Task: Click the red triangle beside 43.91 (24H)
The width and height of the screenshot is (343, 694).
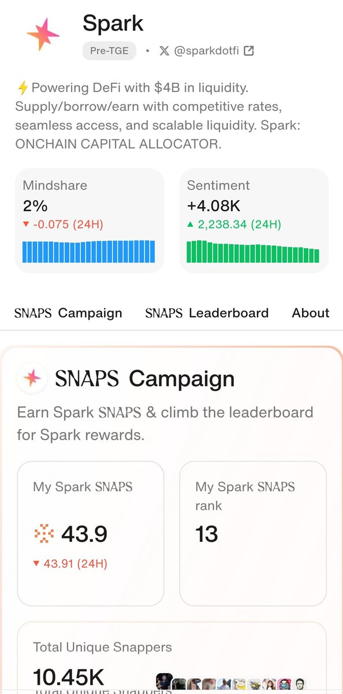Action: tap(36, 563)
